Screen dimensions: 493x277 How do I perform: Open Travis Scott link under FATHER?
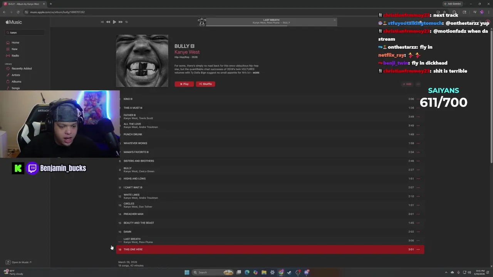click(x=146, y=118)
